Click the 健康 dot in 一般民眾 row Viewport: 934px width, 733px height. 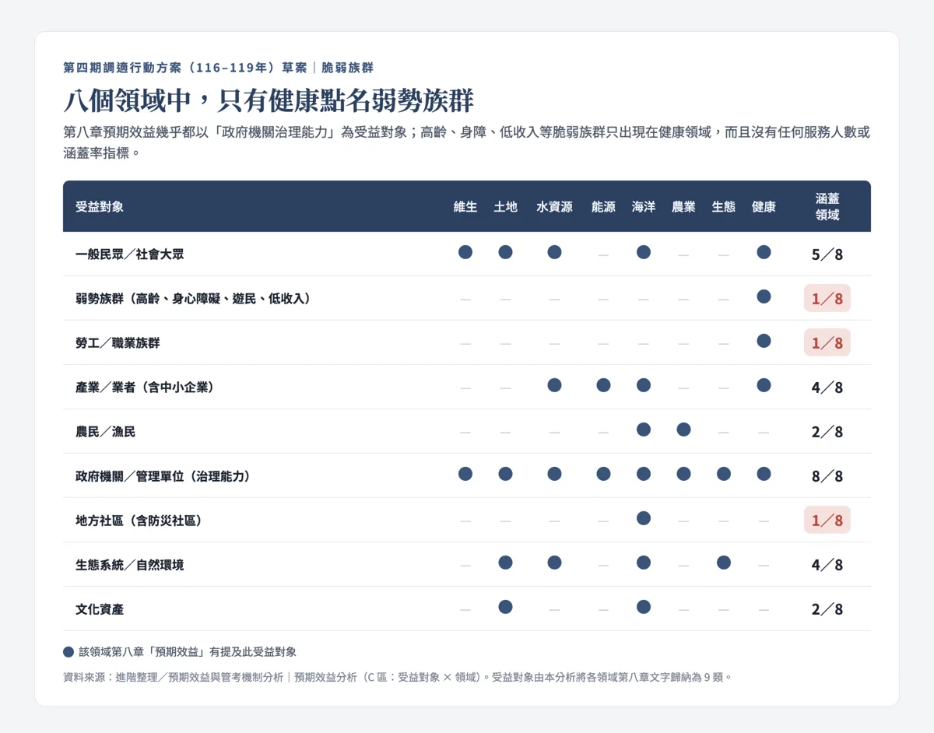764,252
